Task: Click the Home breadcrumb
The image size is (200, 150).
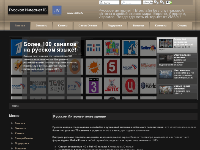Action: [15, 106]
